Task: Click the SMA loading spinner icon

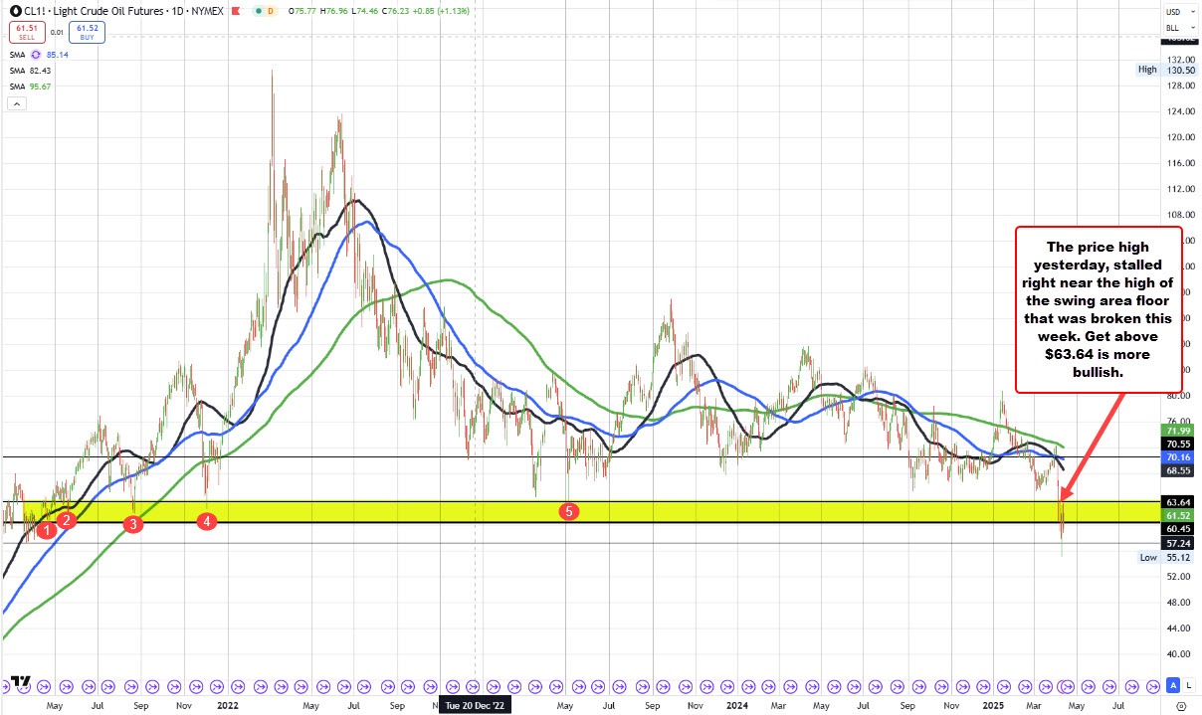Action: (x=36, y=55)
